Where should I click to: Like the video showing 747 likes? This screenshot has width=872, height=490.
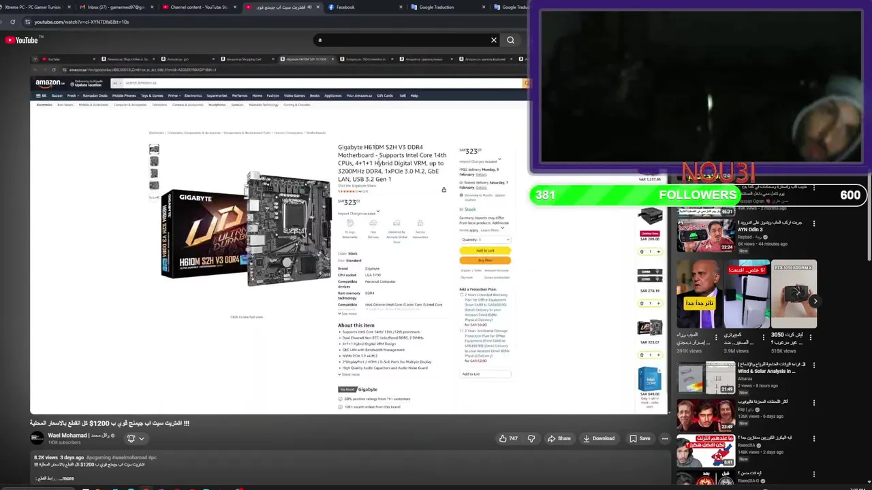pos(508,438)
